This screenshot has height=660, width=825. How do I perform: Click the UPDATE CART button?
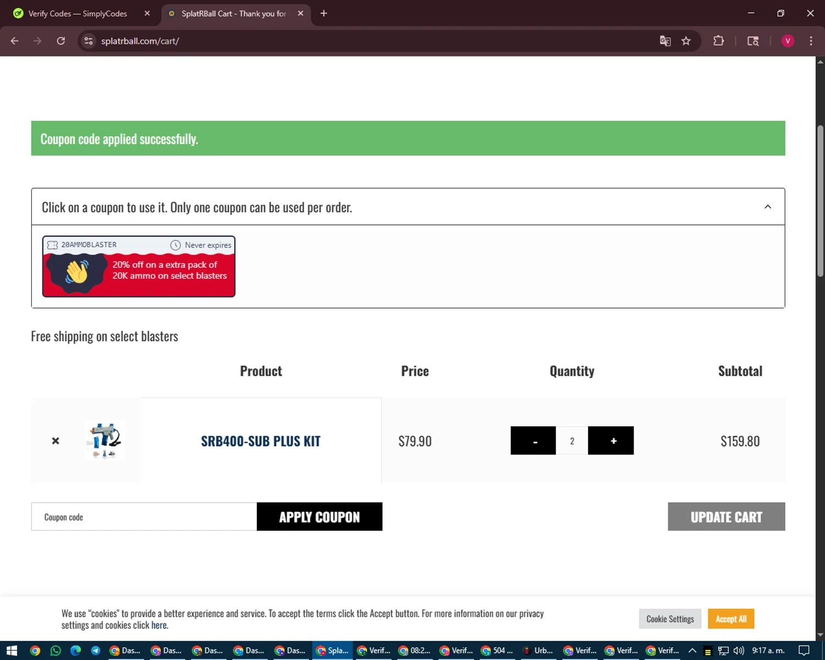[727, 516]
